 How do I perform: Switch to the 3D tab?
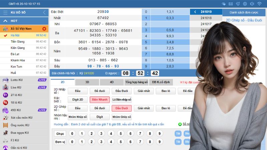pyautogui.click(x=87, y=82)
